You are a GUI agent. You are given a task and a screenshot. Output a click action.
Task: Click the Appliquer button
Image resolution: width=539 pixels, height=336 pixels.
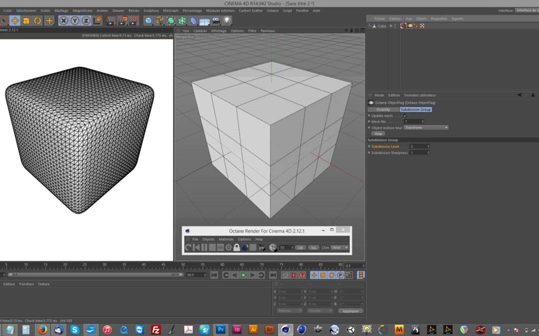pos(350,311)
